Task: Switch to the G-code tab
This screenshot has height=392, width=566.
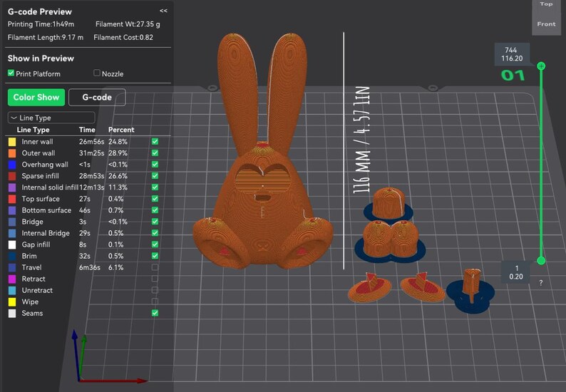Action: [x=97, y=98]
